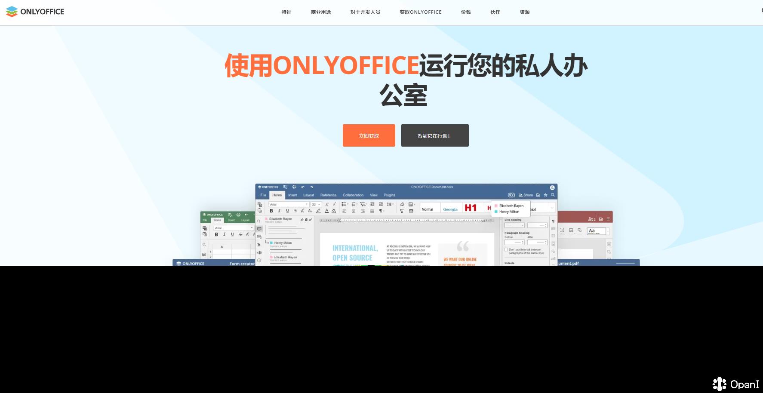Select the bullet list icon in the Home ribbon
763x393 pixels.
[344, 204]
